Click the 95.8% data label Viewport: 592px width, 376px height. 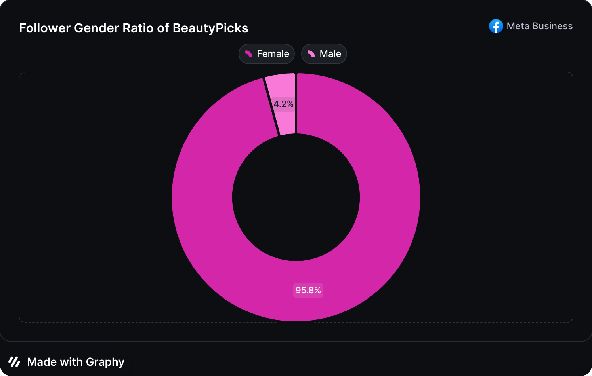tap(308, 290)
